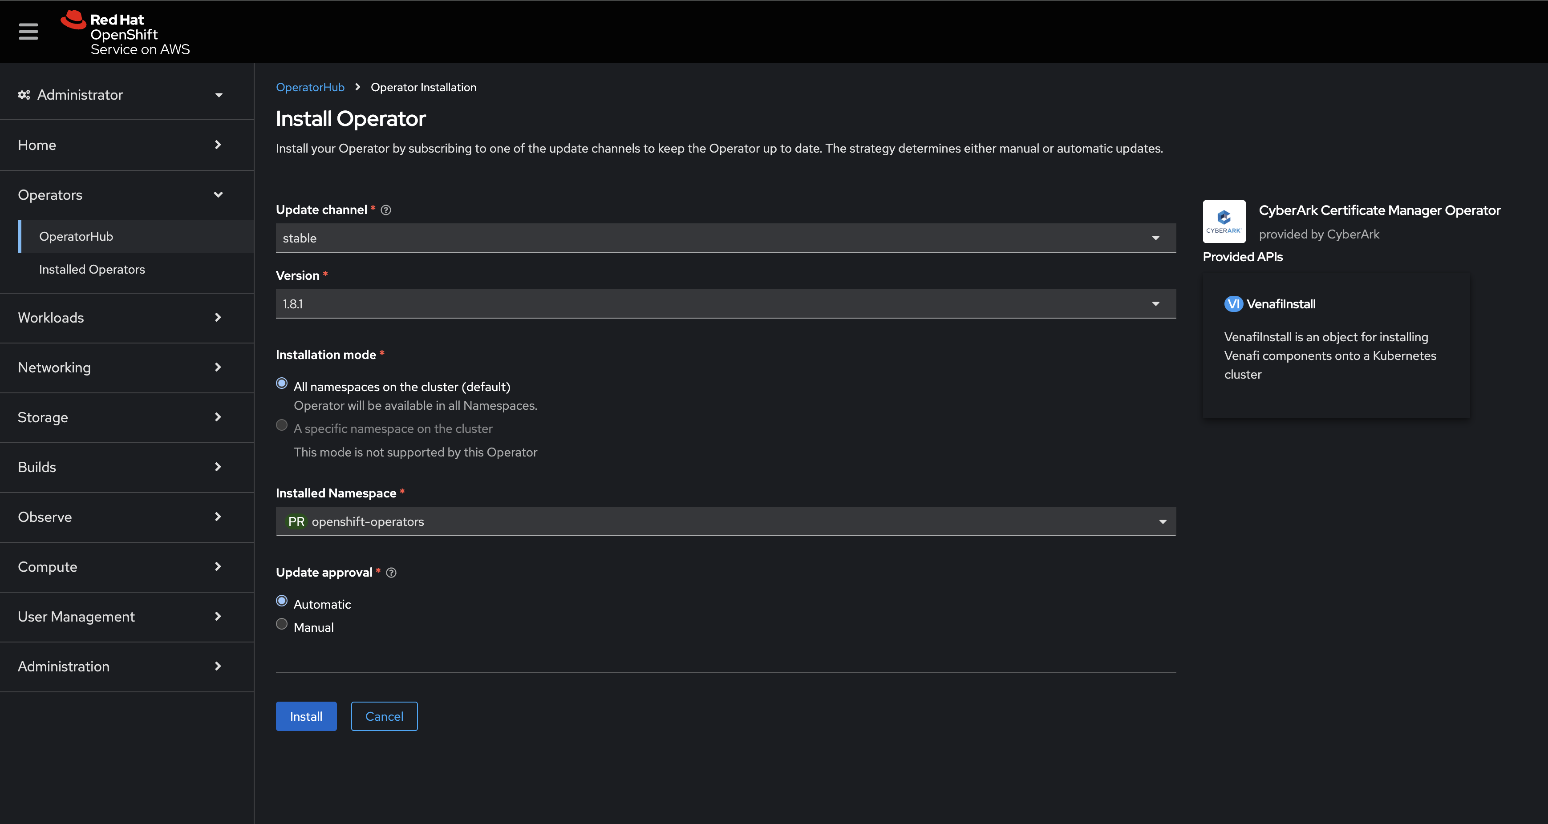Image resolution: width=1548 pixels, height=824 pixels.
Task: Expand the Compute navigation section
Action: [x=127, y=567]
